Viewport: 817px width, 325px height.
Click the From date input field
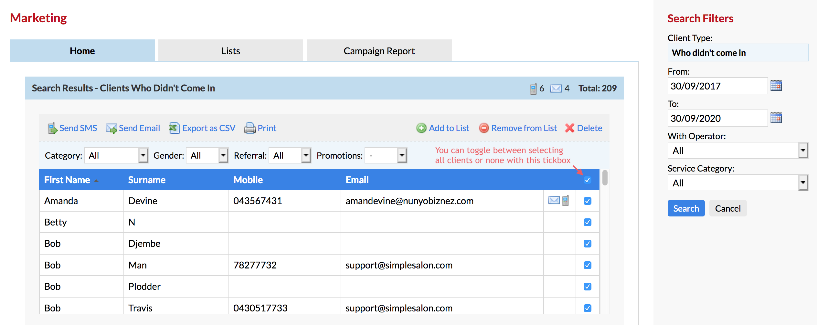click(x=717, y=86)
